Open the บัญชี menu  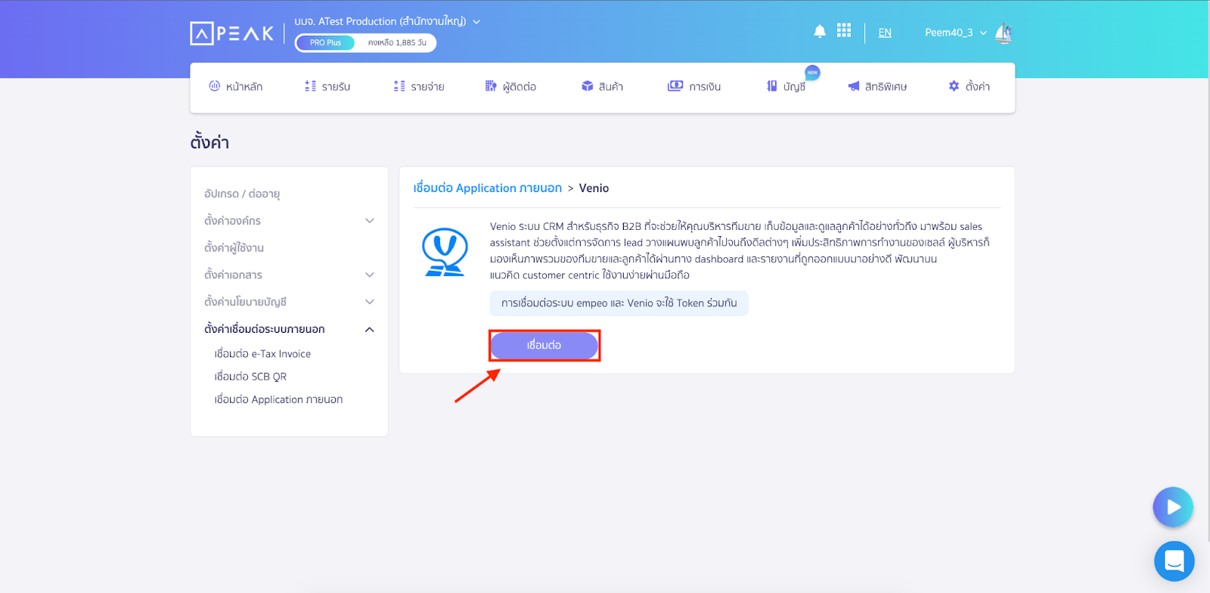coord(786,87)
